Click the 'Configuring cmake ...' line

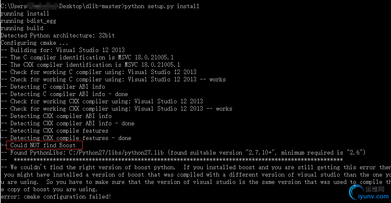pyautogui.click(x=34, y=43)
